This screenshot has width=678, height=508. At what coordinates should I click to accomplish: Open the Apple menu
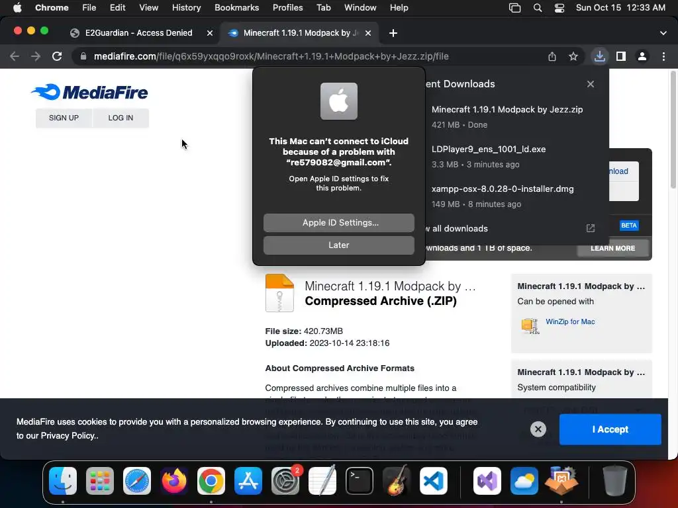pyautogui.click(x=17, y=8)
